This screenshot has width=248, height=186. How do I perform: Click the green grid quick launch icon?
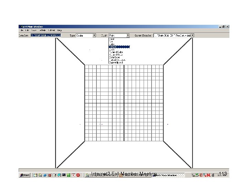click(69, 175)
